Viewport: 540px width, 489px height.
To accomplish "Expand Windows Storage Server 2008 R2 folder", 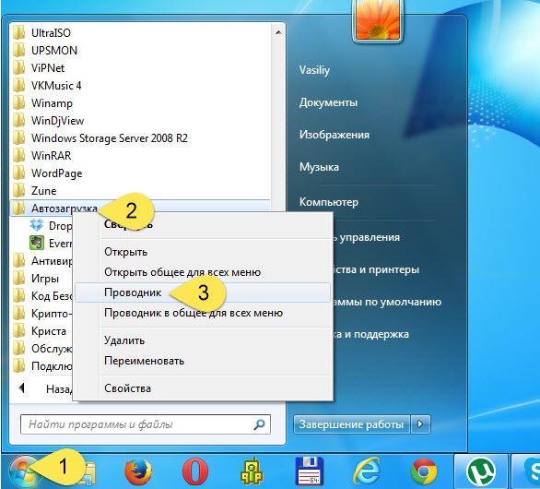I will 110,138.
